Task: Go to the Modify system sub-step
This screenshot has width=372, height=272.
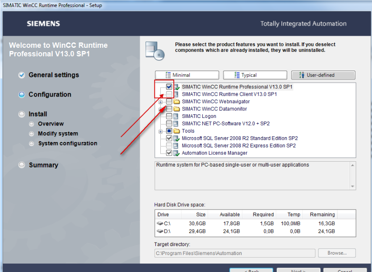Action: click(58, 134)
